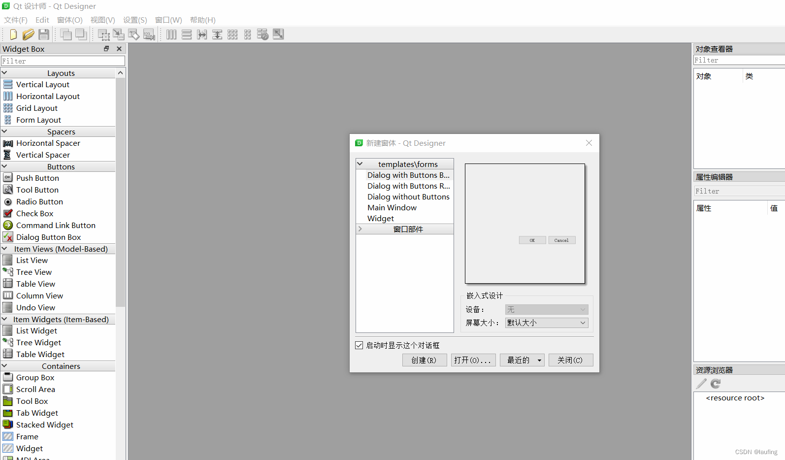
Task: Collapse Item Views (Model-Based) category
Action: [4, 249]
